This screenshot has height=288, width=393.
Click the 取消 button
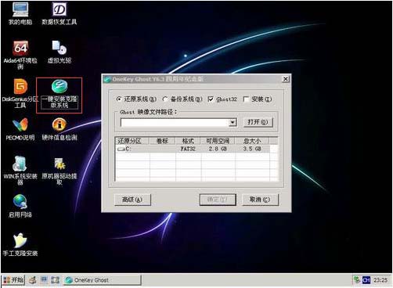click(x=260, y=200)
